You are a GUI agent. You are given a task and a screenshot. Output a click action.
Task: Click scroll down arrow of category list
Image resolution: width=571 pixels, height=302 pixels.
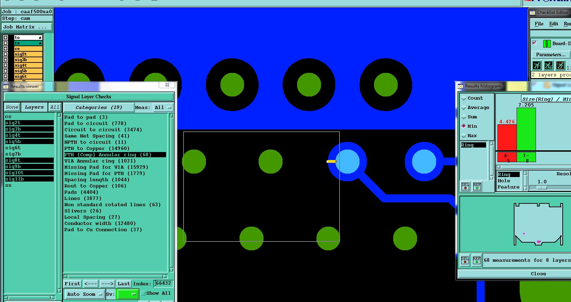[172, 270]
